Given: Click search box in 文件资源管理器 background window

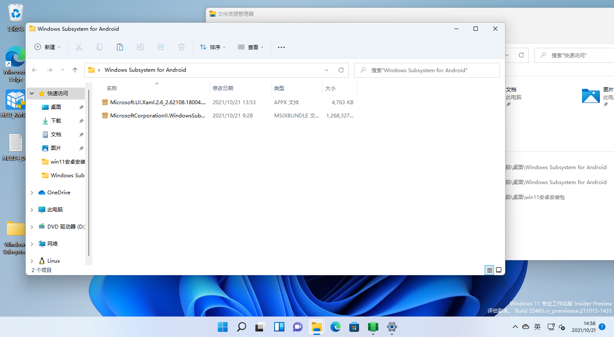Looking at the screenshot, I should pyautogui.click(x=574, y=55).
